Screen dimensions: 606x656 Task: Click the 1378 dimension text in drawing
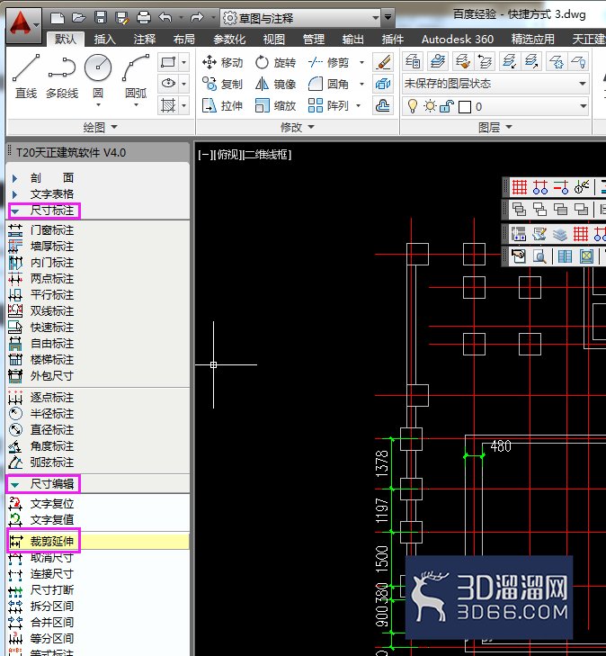coord(382,463)
